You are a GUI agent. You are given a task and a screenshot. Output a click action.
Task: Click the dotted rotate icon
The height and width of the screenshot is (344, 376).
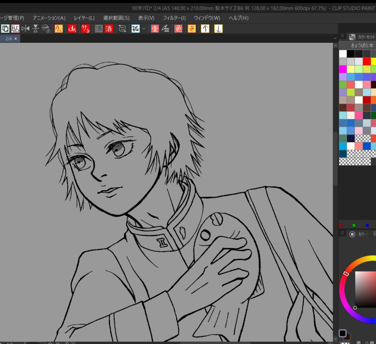pyautogui.click(x=46, y=29)
